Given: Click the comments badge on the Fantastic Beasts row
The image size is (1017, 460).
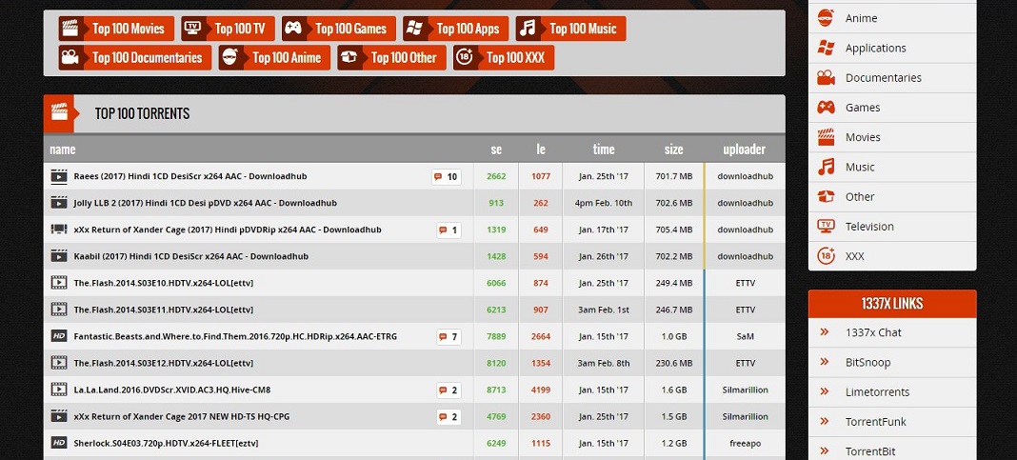Looking at the screenshot, I should click(x=449, y=337).
